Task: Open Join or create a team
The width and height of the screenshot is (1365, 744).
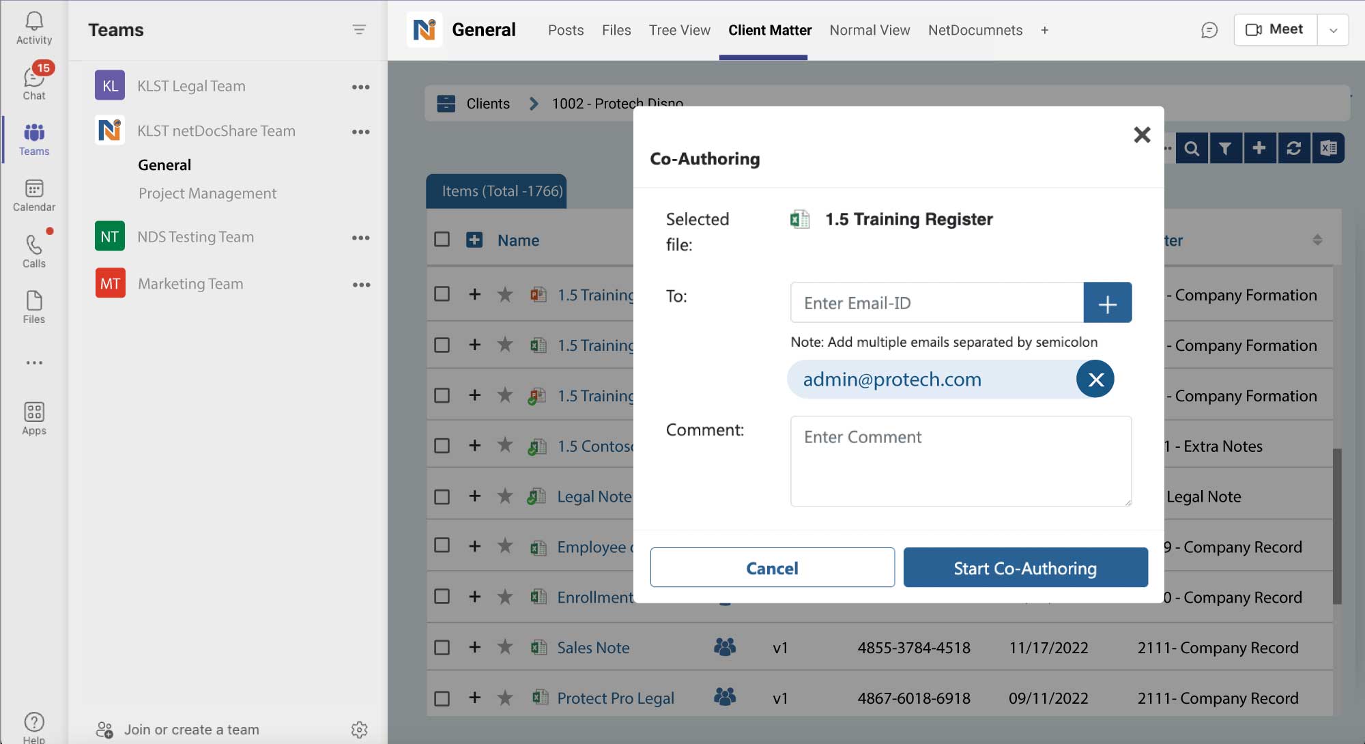Action: click(177, 730)
